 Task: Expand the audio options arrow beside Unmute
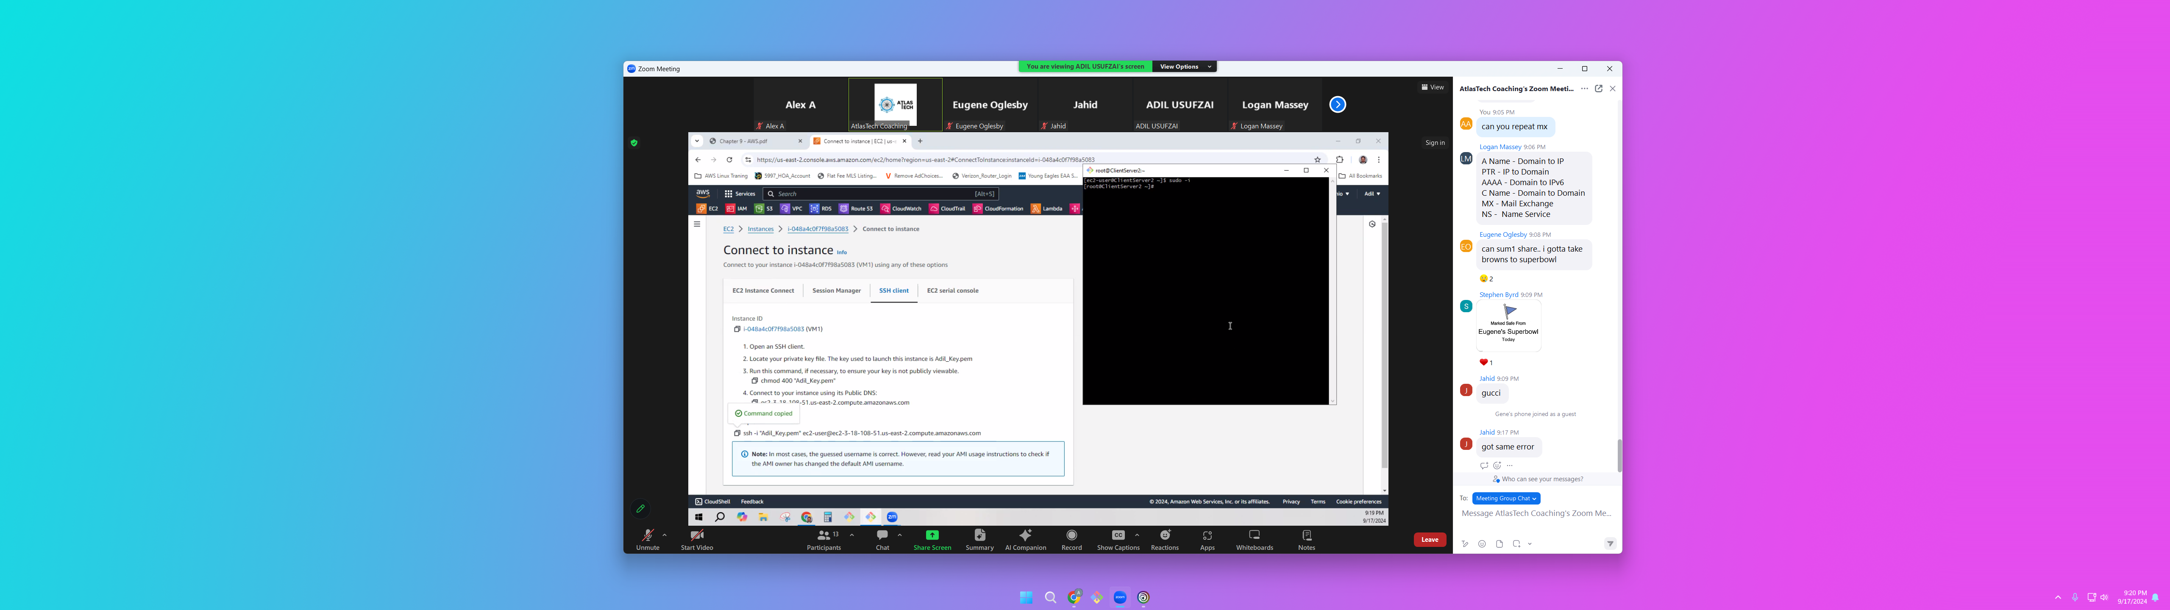pyautogui.click(x=665, y=535)
